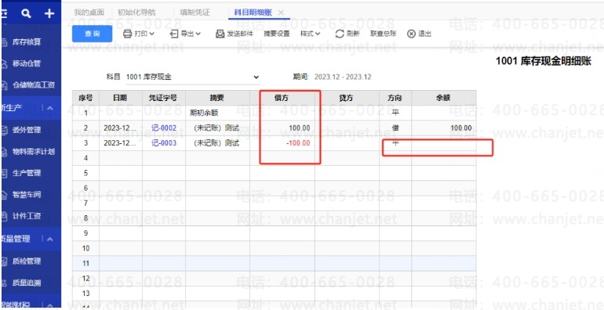
Task: Click the export arrow icon for 导出
Action: coord(174,34)
